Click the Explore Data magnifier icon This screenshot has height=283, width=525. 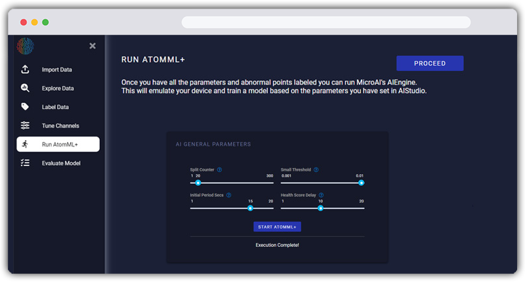pyautogui.click(x=25, y=88)
